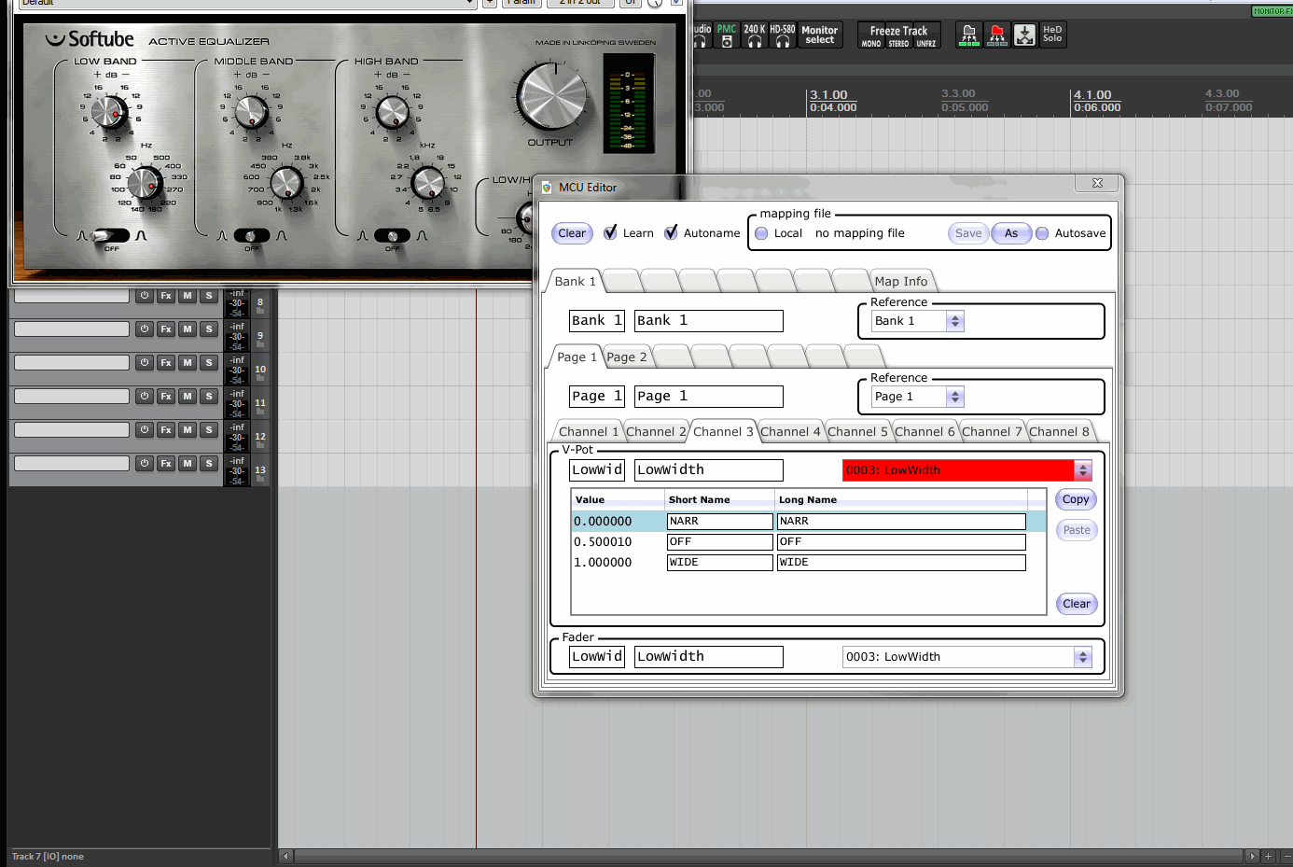
Task: Click the NARR Short Name field
Action: [719, 522]
